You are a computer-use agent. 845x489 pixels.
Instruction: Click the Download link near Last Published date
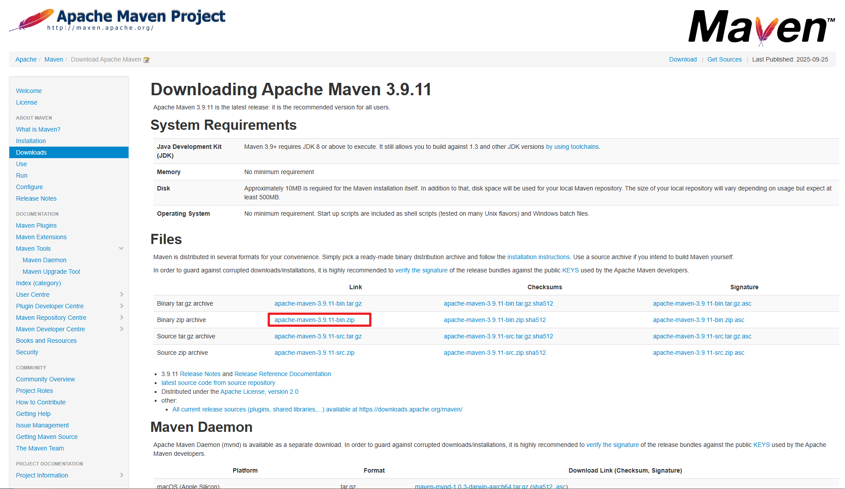(682, 59)
